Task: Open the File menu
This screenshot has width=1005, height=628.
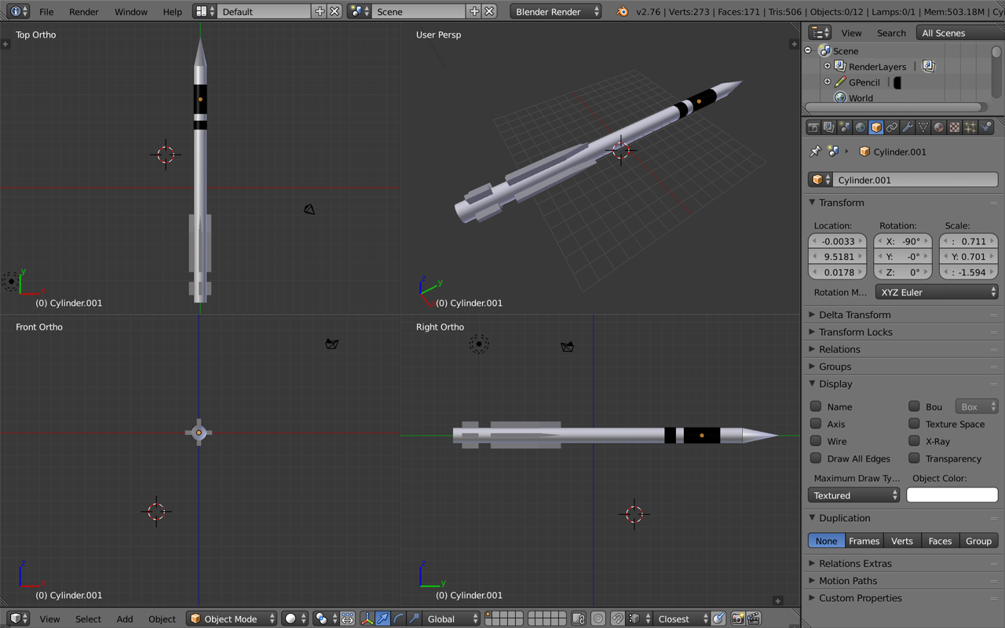Action: [x=46, y=12]
